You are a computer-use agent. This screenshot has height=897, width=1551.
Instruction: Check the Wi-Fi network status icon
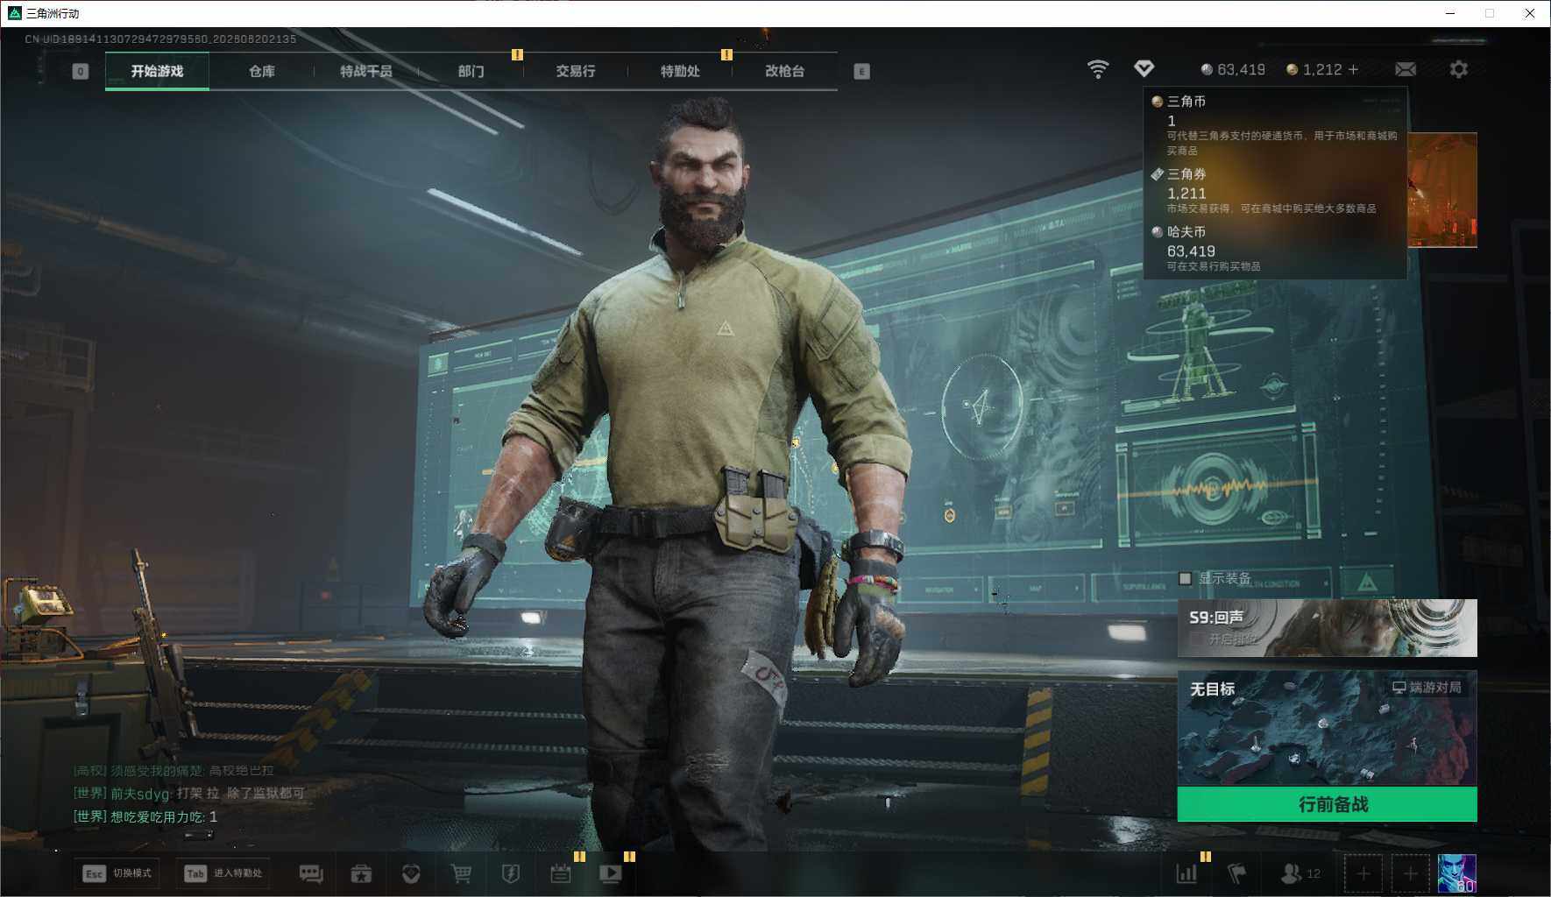(1098, 69)
